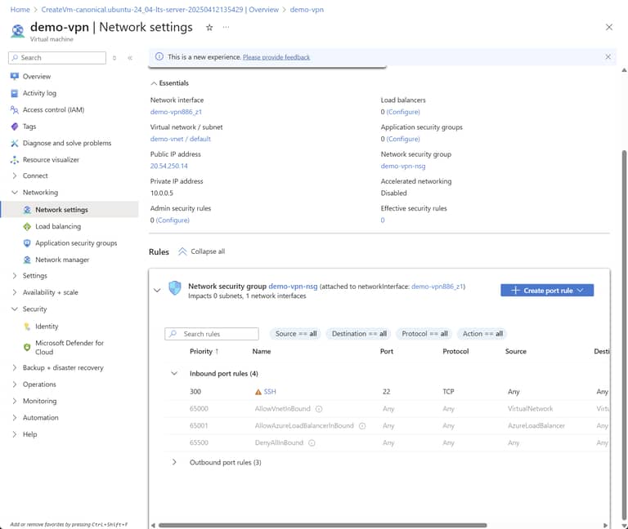Open the Action == all filter
Viewport: 628px width, 529px height.
[x=482, y=333]
